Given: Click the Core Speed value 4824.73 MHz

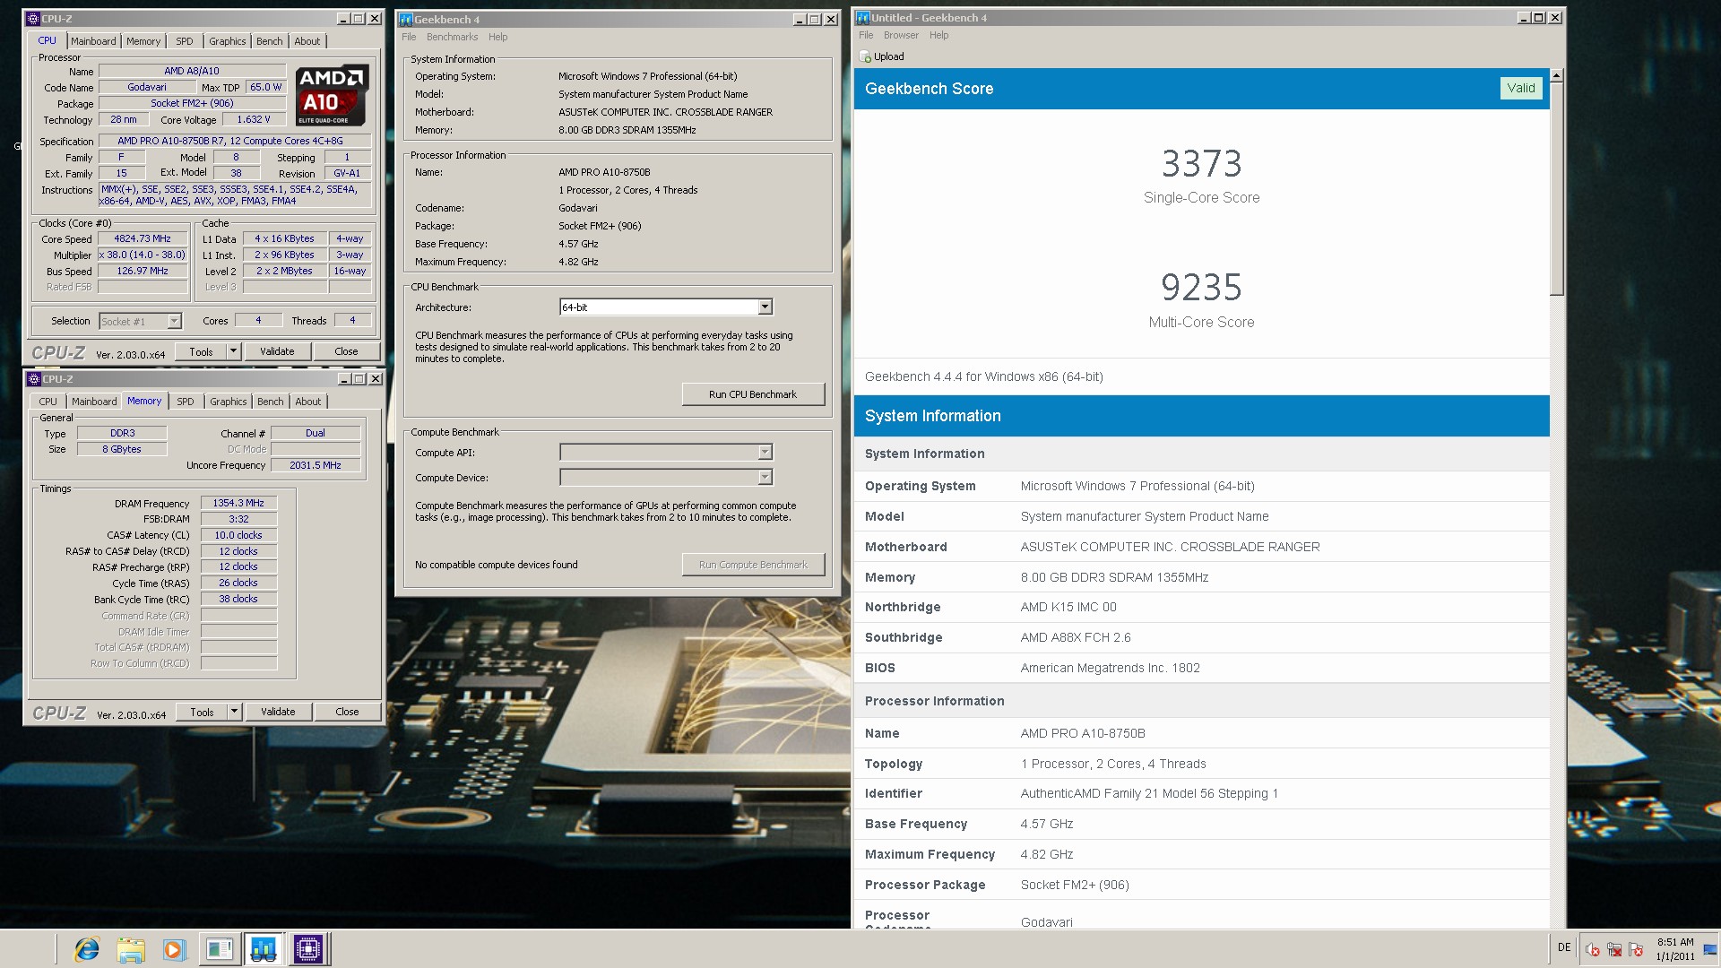Looking at the screenshot, I should (x=143, y=238).
